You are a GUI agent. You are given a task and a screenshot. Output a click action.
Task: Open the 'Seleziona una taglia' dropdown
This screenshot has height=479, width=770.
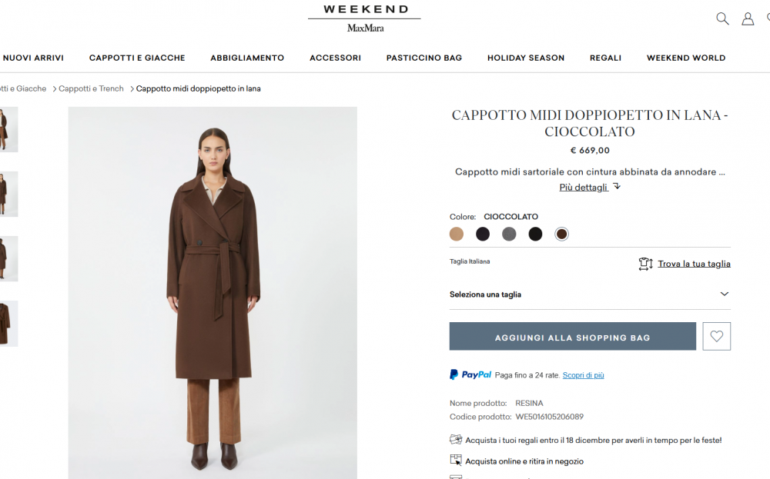click(x=590, y=294)
